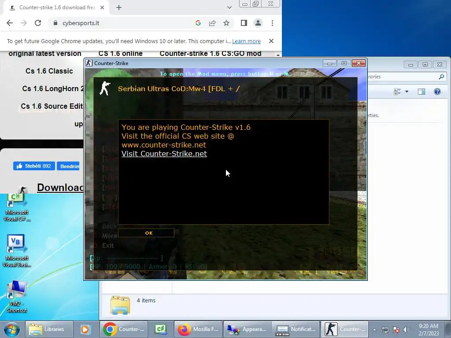The height and width of the screenshot is (338, 451).
Task: Bookmark this page with the star
Action: pos(226,23)
